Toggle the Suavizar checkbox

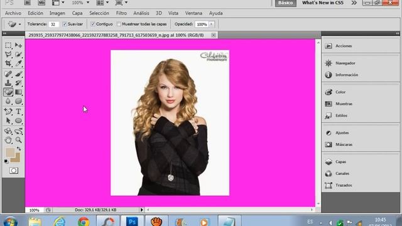[65, 24]
